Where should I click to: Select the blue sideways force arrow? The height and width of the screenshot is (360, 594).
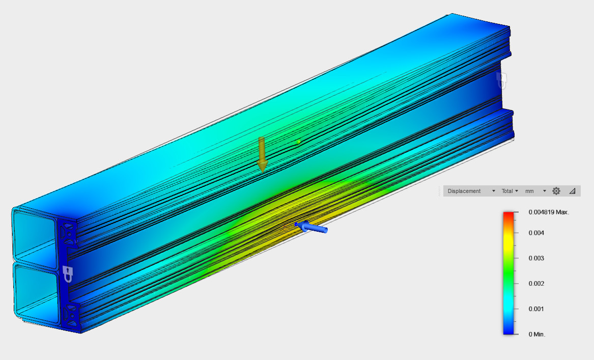(x=311, y=227)
